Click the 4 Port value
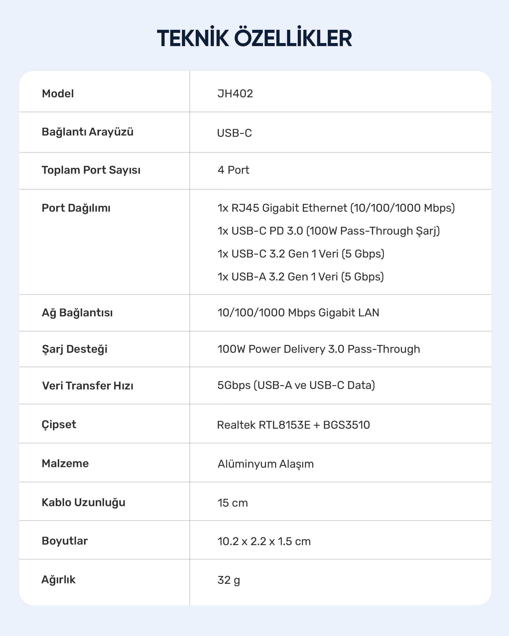 point(233,170)
